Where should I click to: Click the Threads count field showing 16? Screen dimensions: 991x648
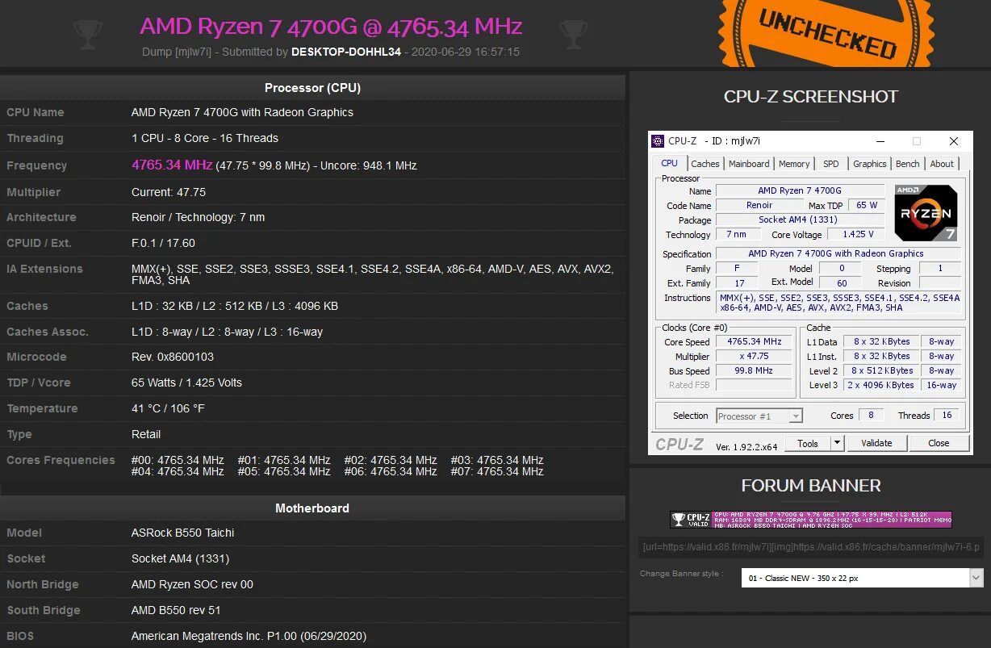click(947, 416)
